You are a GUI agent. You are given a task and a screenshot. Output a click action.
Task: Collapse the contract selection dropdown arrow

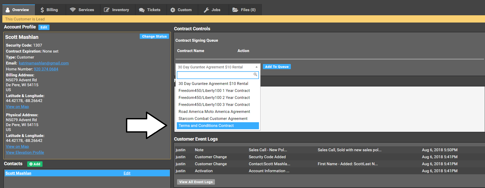coord(256,67)
